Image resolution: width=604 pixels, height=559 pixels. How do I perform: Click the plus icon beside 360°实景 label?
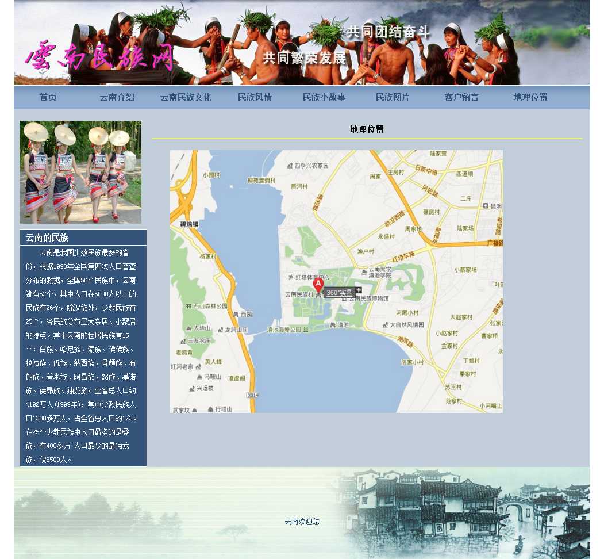[359, 290]
